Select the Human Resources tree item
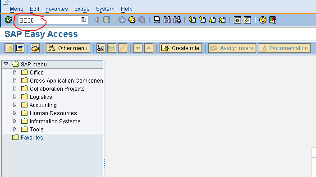Viewport: 316px width, 177px height. click(x=53, y=113)
